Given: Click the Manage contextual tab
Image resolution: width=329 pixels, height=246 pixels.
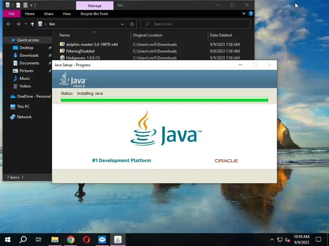Looking at the screenshot, I should pos(95,6).
